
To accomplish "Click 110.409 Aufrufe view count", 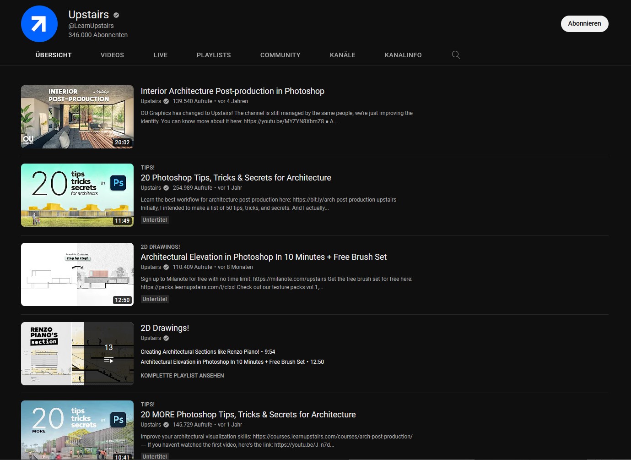I will coord(193,267).
